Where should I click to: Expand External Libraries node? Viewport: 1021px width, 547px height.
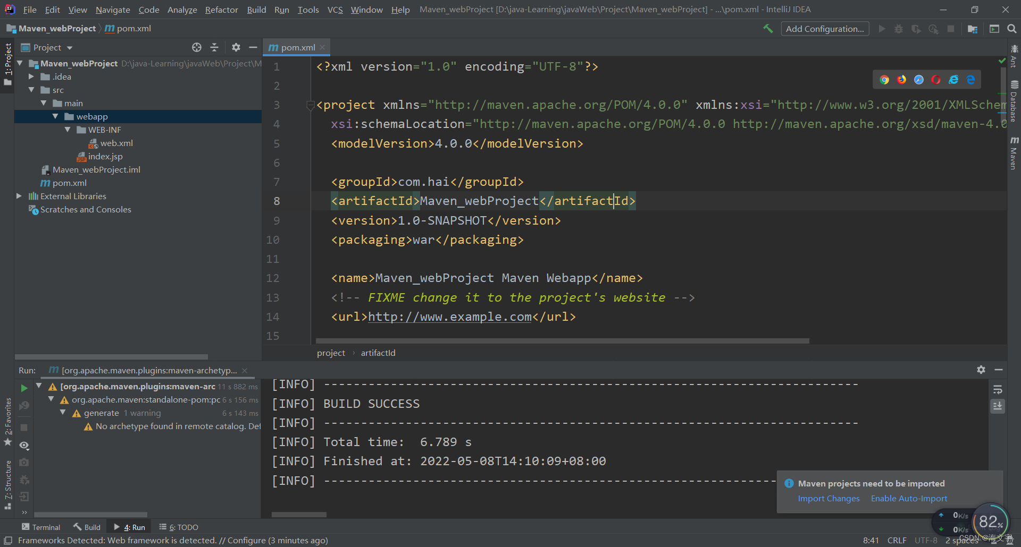(x=19, y=196)
